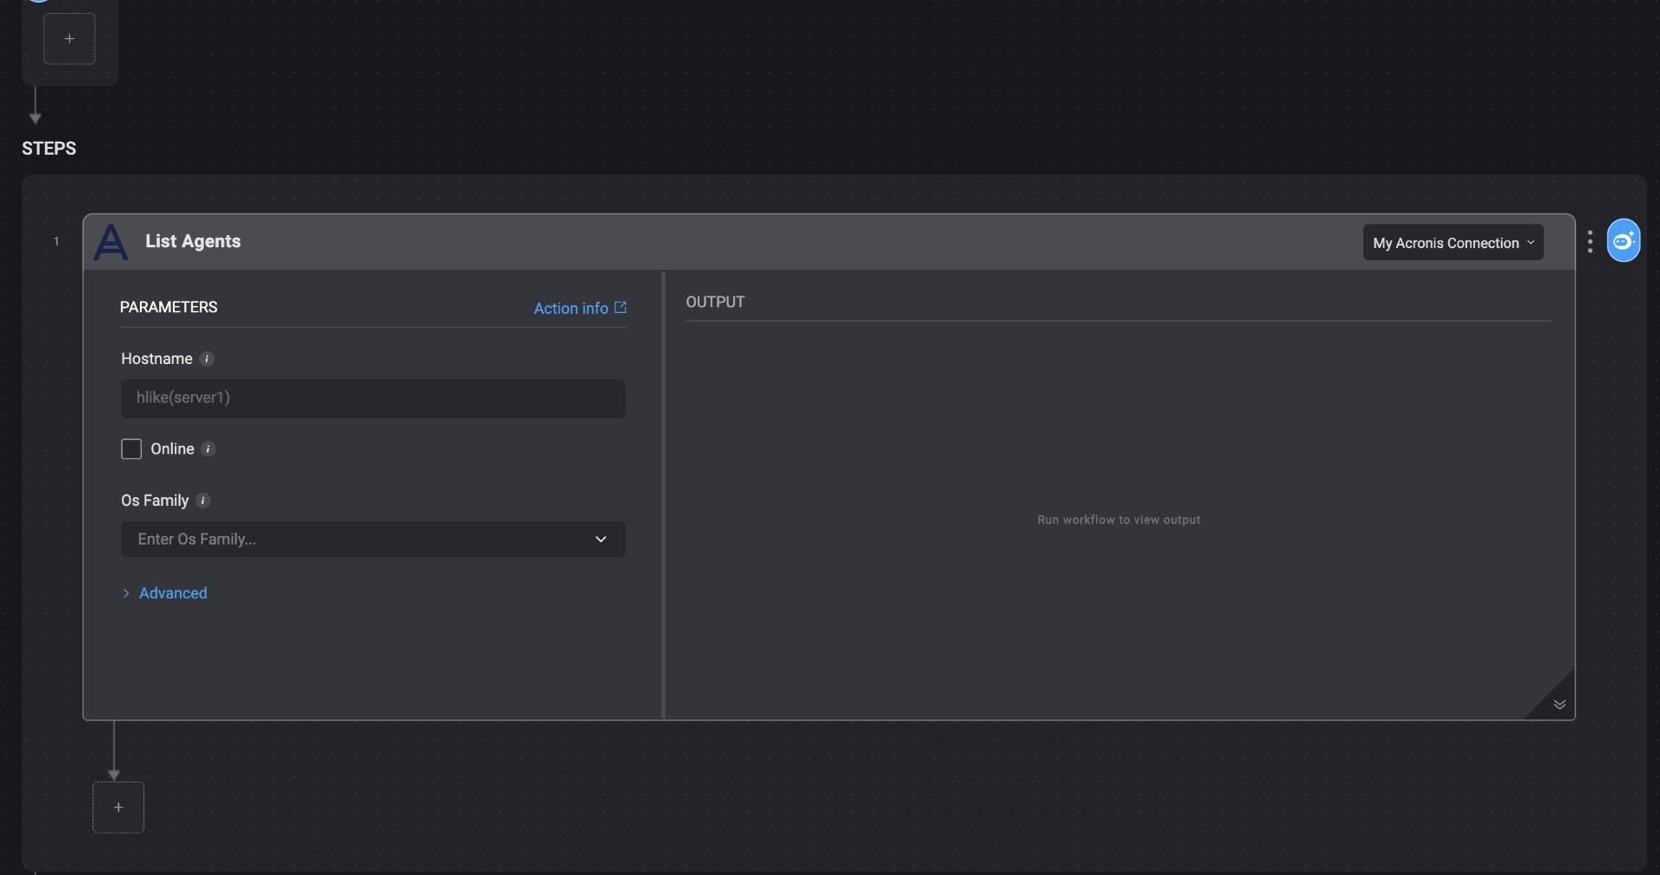
Task: Click the List Agents step title
Action: point(193,241)
